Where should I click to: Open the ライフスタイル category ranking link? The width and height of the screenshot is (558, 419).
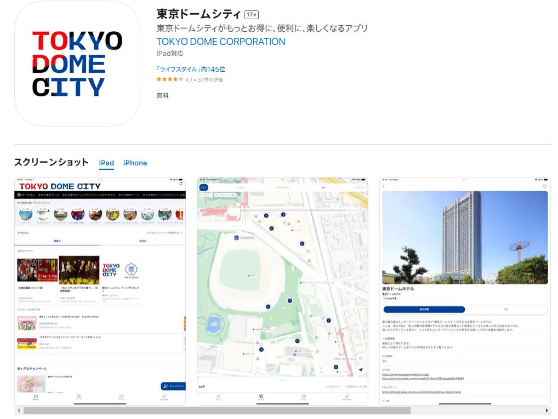(191, 69)
